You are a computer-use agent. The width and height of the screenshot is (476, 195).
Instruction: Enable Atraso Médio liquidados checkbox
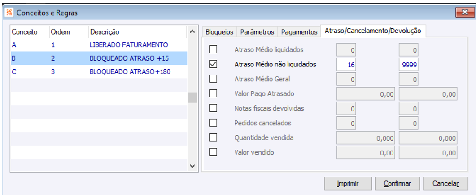click(x=213, y=49)
